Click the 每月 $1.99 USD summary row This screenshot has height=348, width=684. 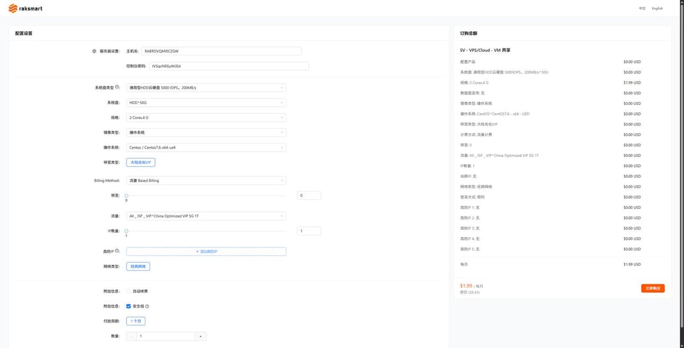coord(551,264)
